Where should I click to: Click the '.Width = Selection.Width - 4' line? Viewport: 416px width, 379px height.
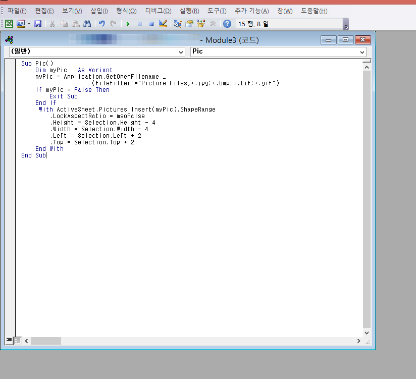[99, 129]
